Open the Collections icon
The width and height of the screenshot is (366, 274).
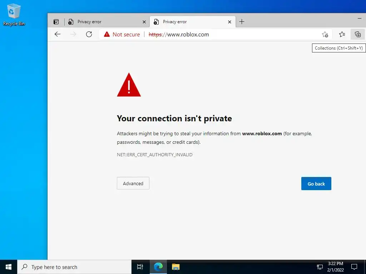tap(357, 35)
